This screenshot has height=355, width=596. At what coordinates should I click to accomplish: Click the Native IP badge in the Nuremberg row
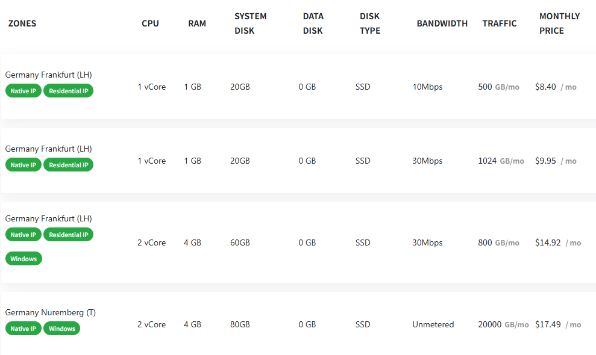[23, 329]
